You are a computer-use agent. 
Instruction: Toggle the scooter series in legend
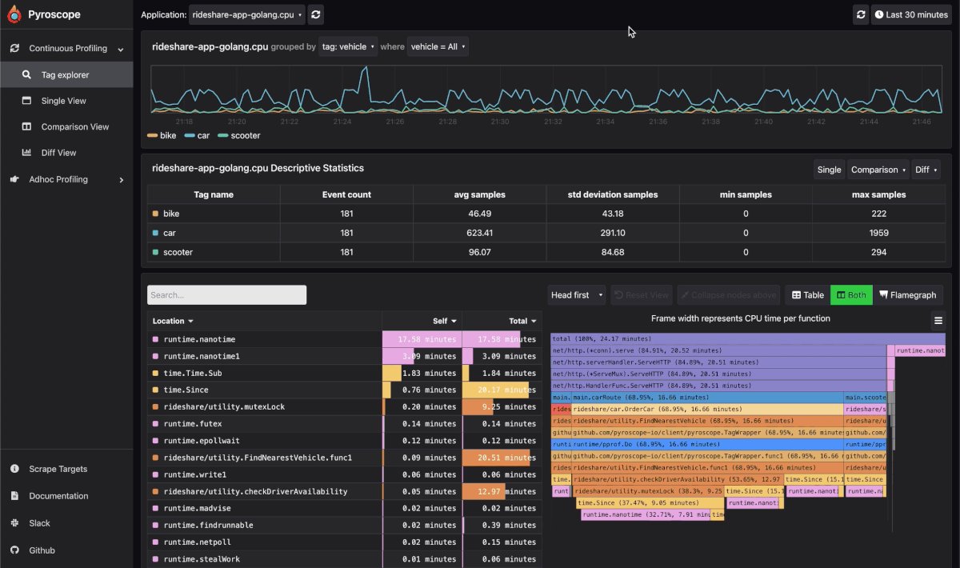pyautogui.click(x=239, y=136)
